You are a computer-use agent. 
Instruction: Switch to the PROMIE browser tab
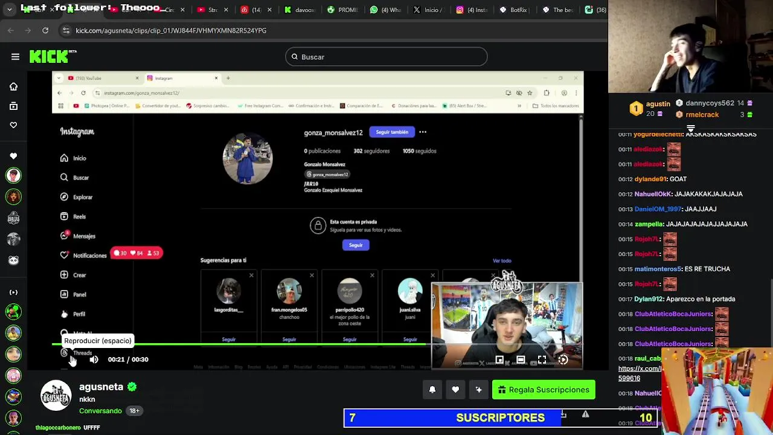point(342,10)
